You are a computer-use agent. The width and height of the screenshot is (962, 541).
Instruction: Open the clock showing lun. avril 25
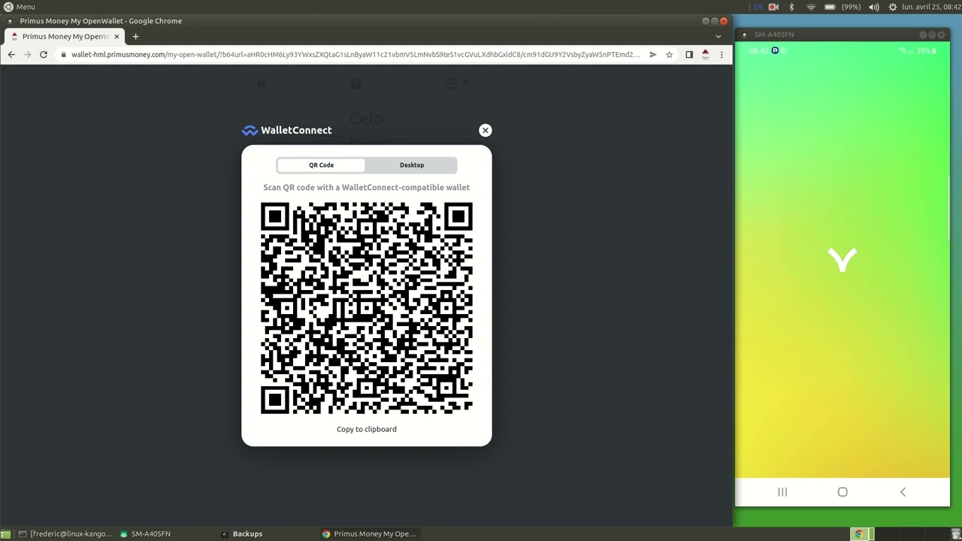click(931, 7)
